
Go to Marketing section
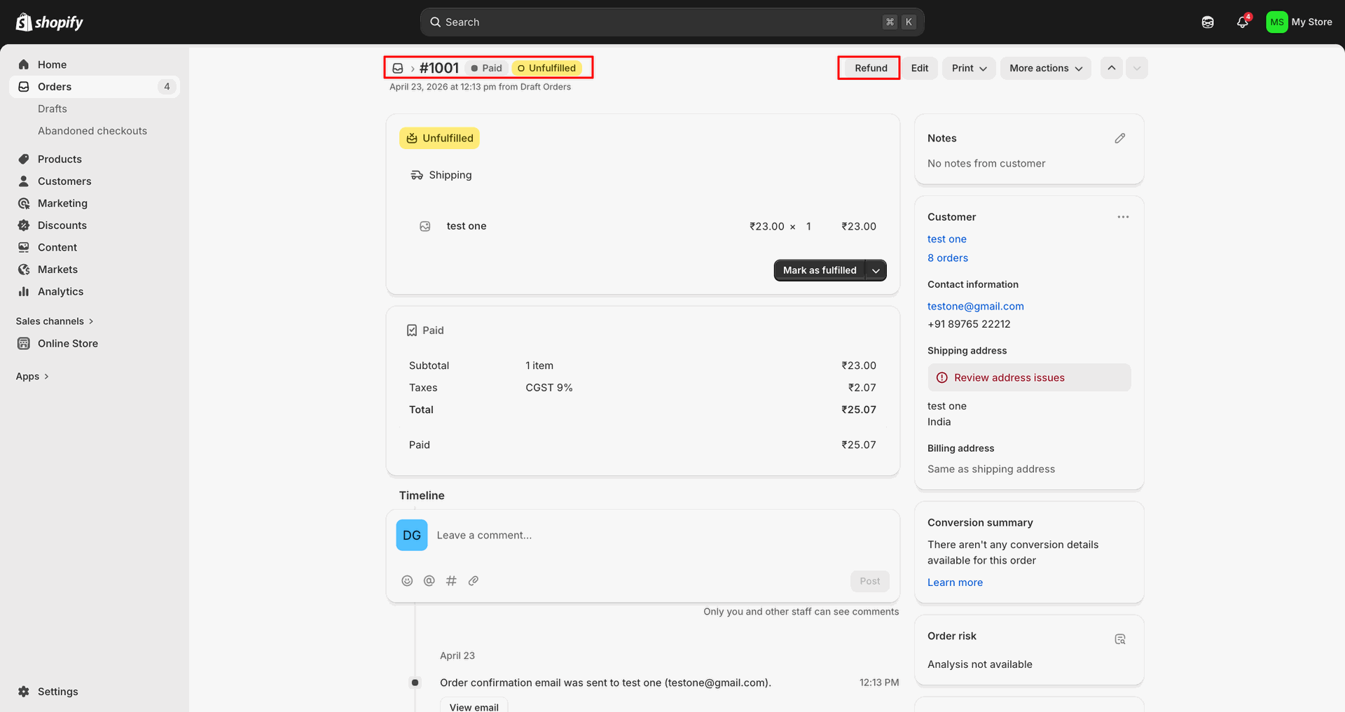[x=95, y=203]
